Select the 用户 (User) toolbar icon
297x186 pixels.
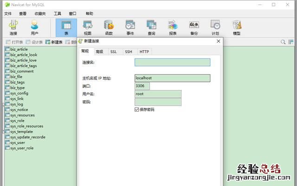point(34,28)
